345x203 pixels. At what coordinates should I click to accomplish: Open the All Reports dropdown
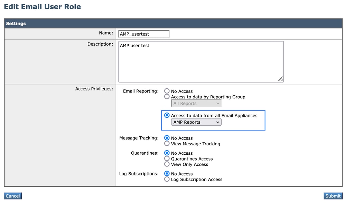196,104
